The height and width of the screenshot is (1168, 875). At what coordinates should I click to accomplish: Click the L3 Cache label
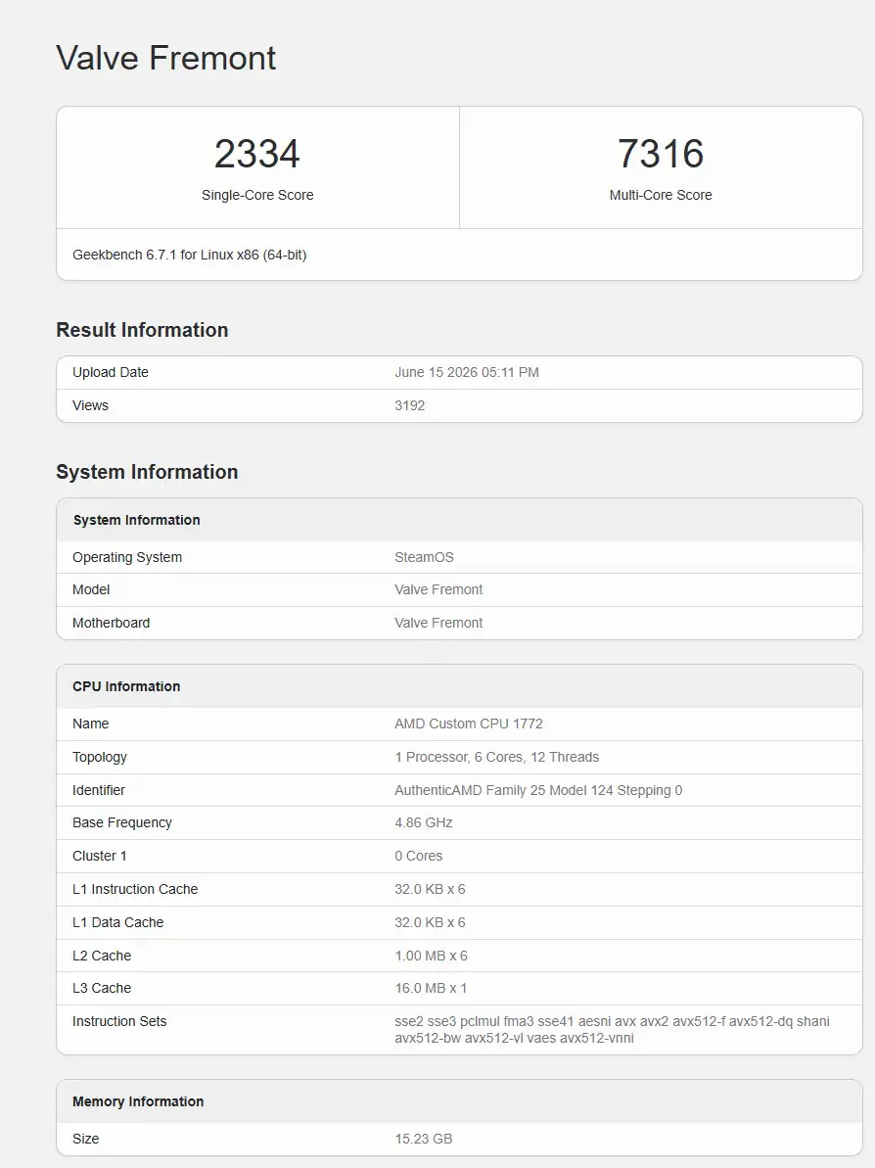point(101,989)
